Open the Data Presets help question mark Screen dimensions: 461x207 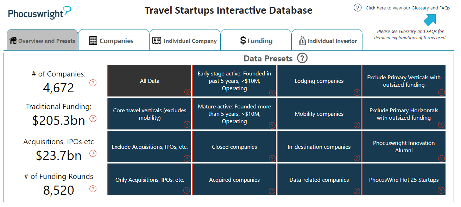[x=302, y=58]
